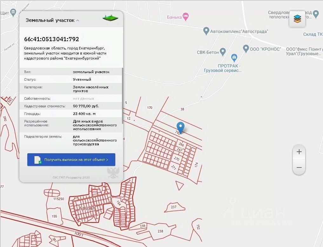Open the map layers switcher icon
This screenshot has height=247, width=323.
point(297,19)
